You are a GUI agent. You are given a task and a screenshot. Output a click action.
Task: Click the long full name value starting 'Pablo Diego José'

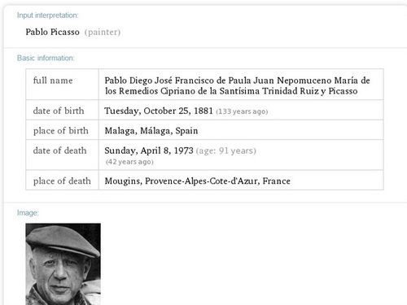pos(237,85)
